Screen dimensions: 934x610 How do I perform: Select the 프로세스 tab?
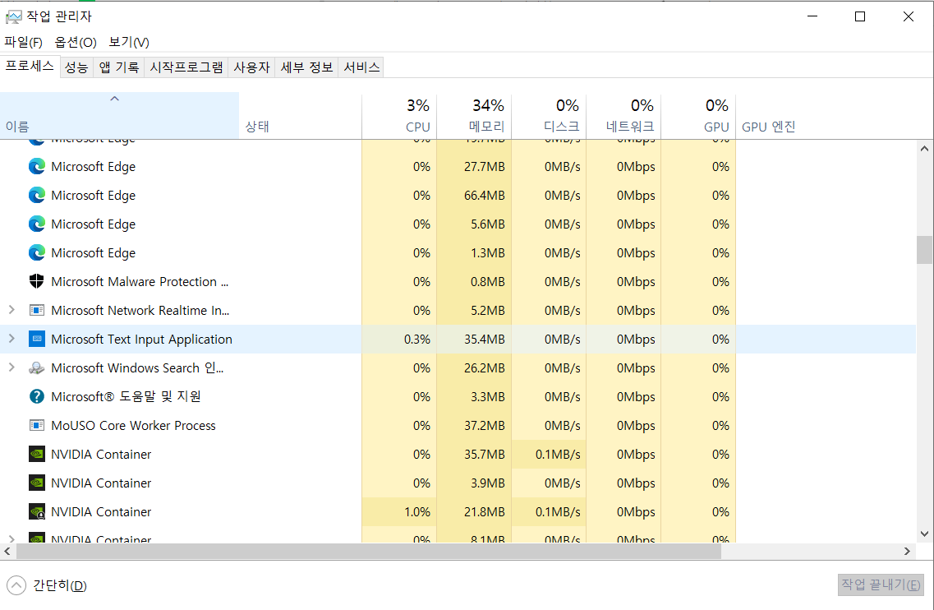tap(30, 67)
